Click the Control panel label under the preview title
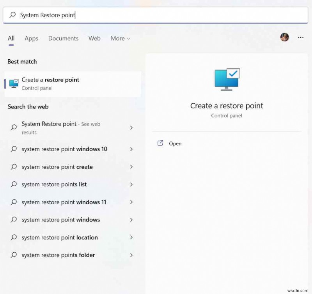 pyautogui.click(x=227, y=115)
